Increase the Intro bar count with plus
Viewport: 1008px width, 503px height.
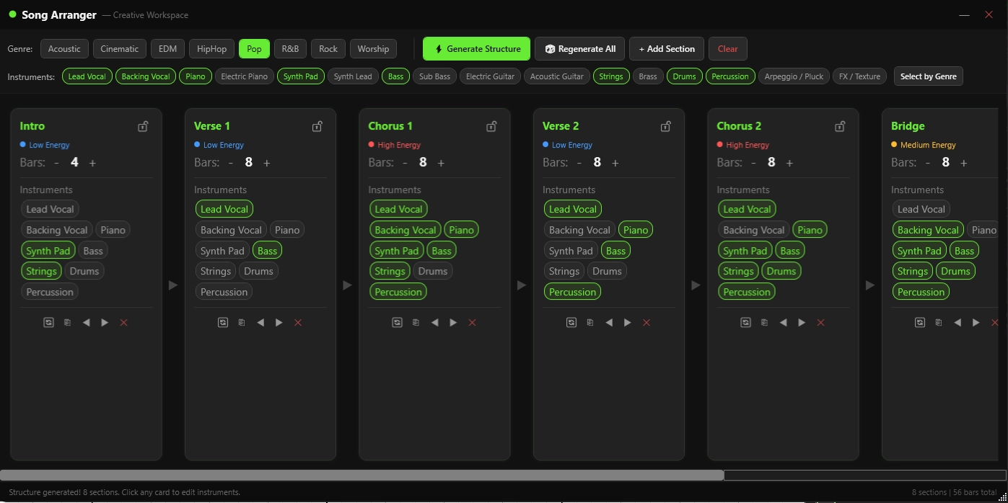(92, 163)
